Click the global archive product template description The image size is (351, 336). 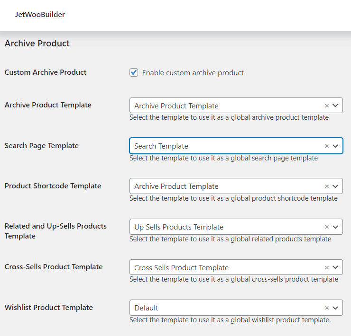coord(229,117)
